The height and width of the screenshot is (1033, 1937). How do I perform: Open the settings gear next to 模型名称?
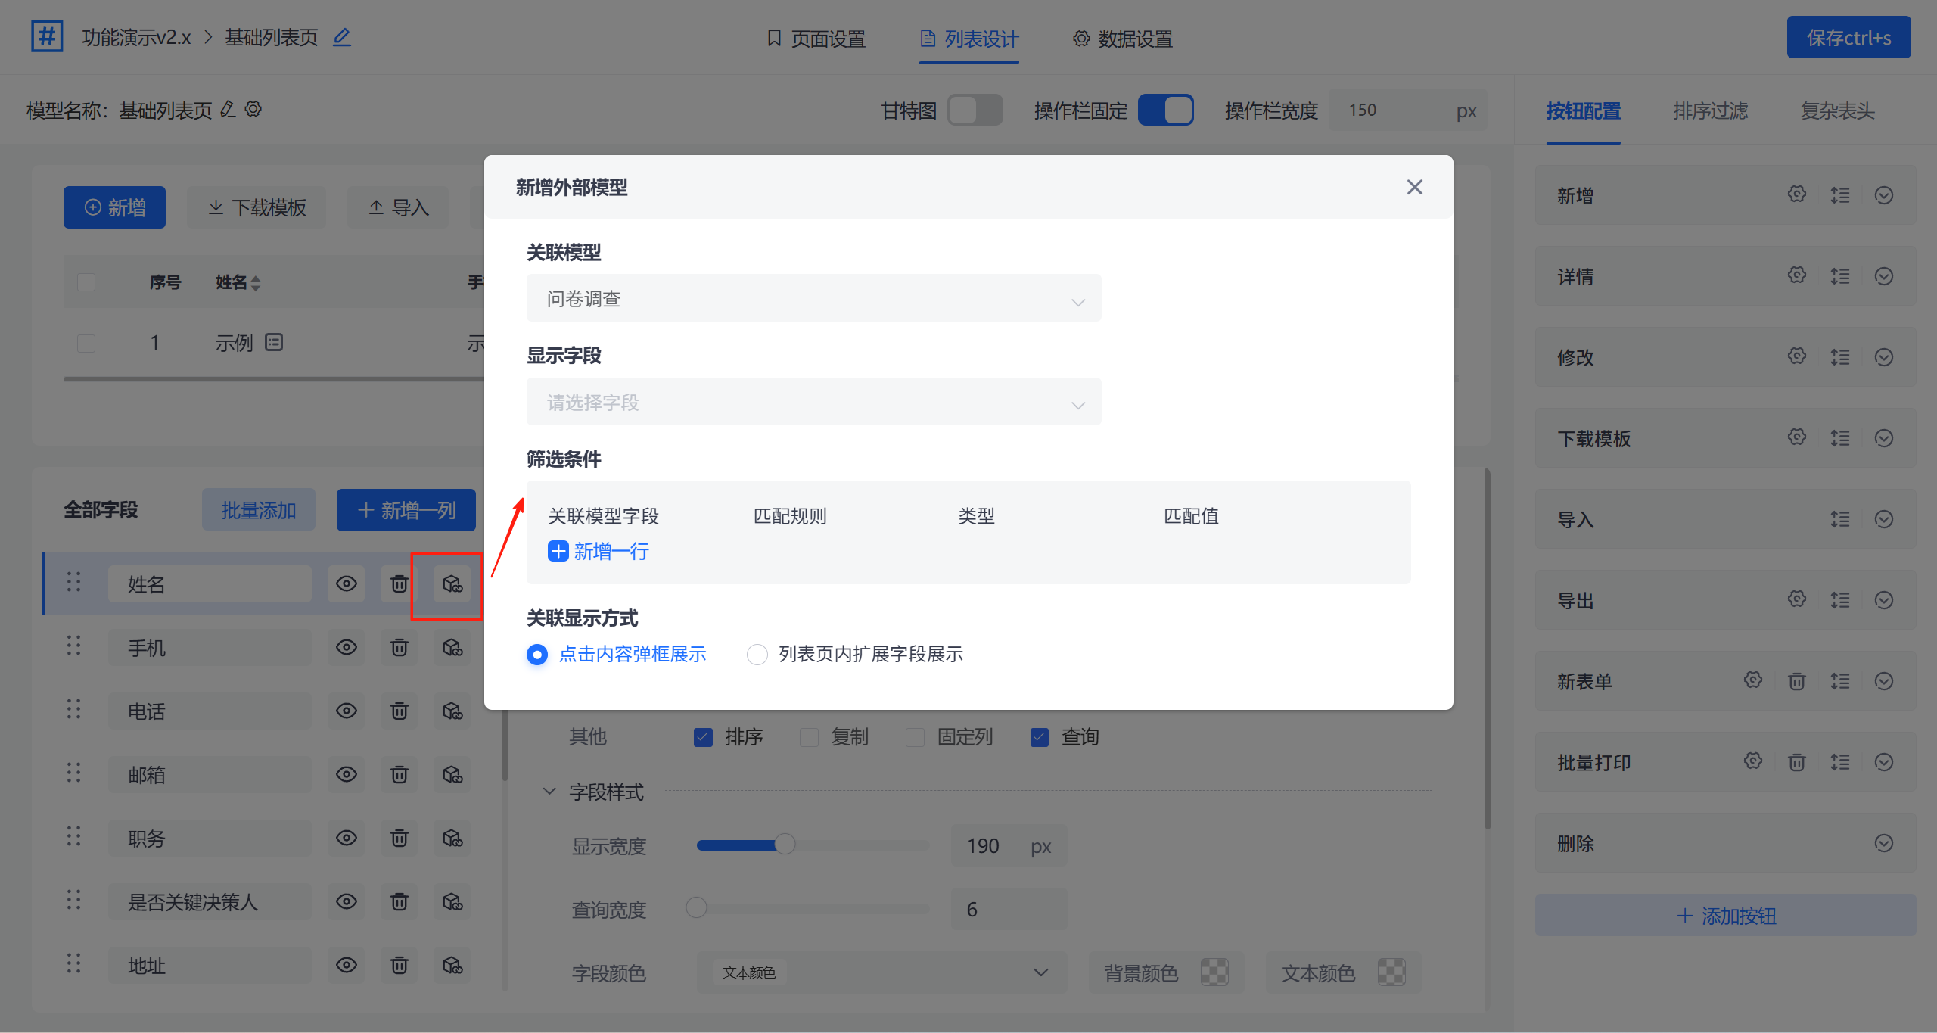pos(254,109)
